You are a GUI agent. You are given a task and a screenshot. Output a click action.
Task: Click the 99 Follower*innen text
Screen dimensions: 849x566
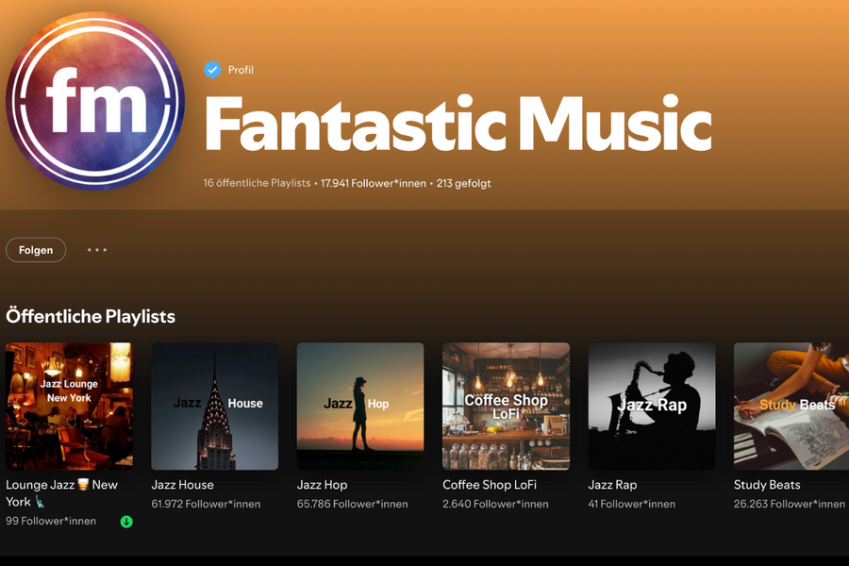click(x=51, y=521)
